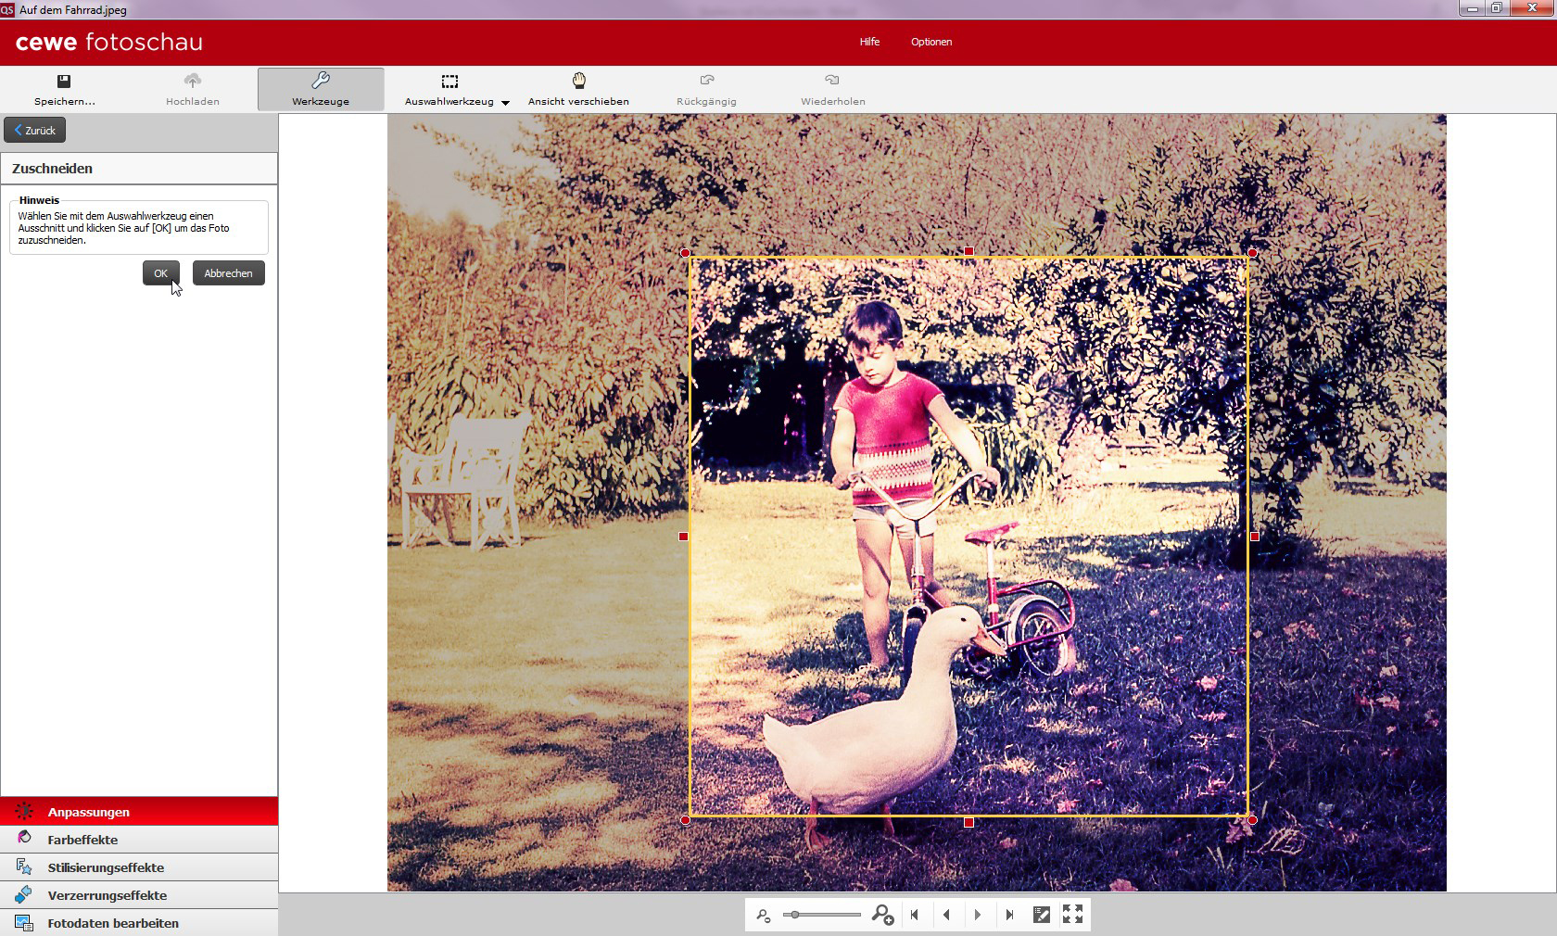Click the Wiederholen redo button
The height and width of the screenshot is (936, 1557).
click(x=833, y=89)
